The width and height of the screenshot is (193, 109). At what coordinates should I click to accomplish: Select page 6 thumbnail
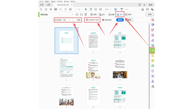[x=120, y=68]
